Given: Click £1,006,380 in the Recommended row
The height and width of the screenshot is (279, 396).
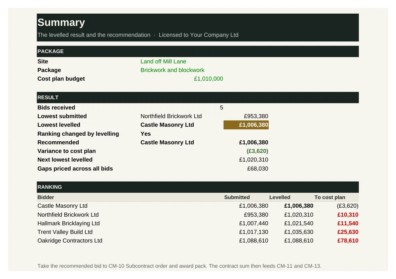Looking at the screenshot, I should pos(254,142).
